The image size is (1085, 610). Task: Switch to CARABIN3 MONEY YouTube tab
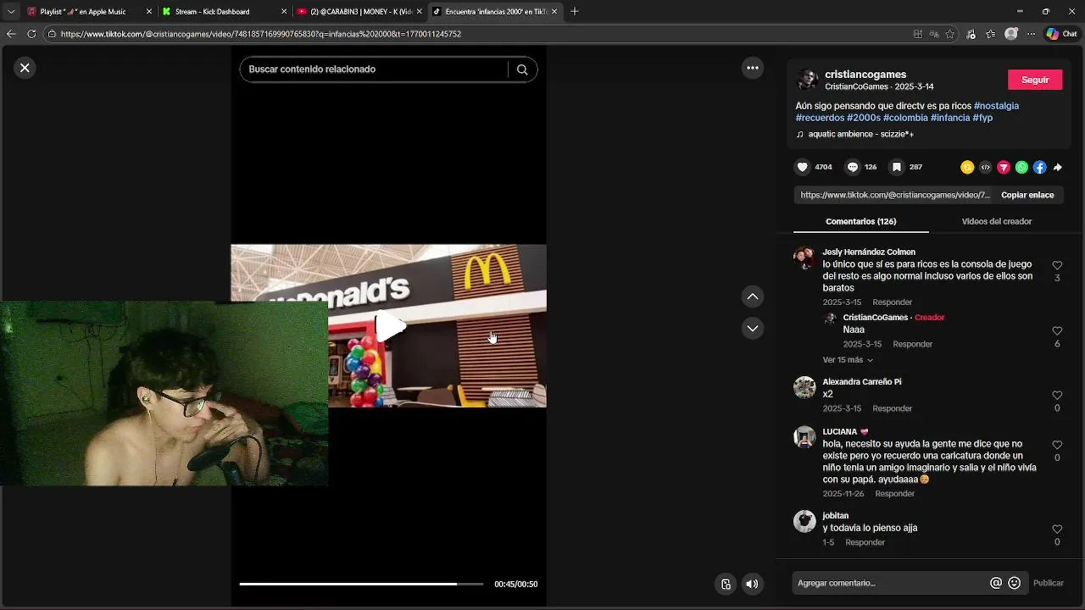pos(360,12)
